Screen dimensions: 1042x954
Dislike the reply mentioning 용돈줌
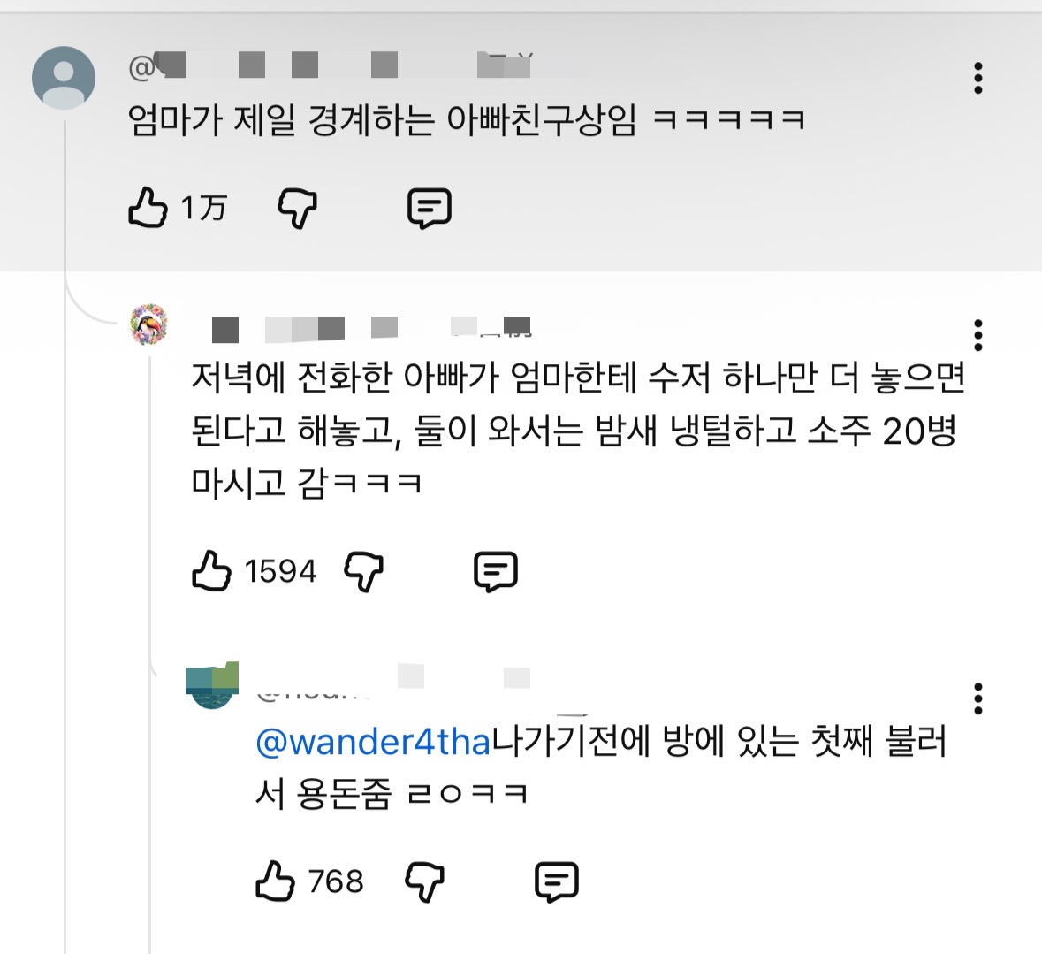(x=424, y=881)
